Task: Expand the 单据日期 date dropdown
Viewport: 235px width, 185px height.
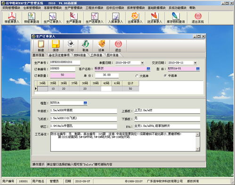Action: coord(142,63)
